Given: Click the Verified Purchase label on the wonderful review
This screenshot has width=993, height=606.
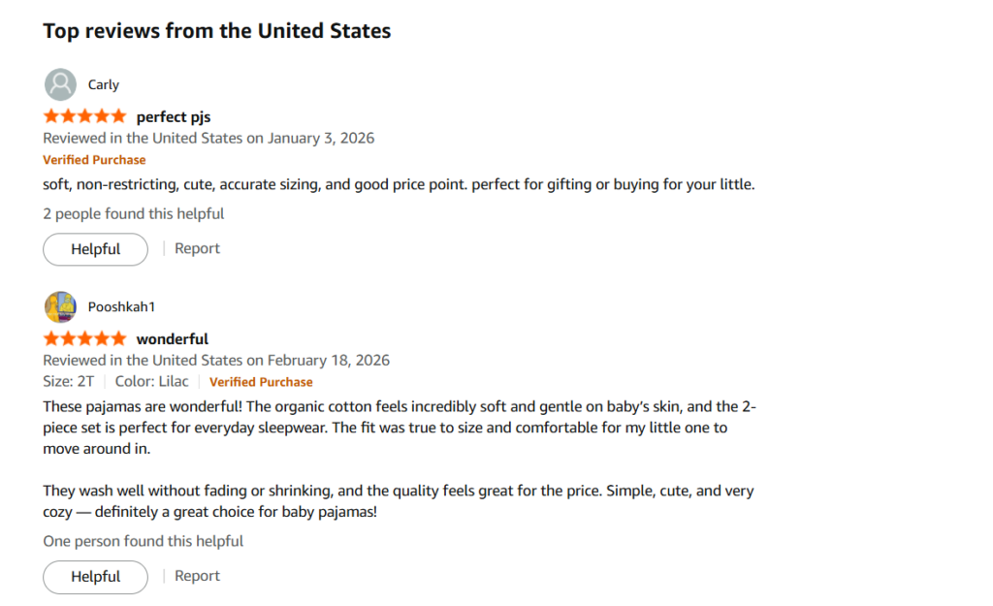Looking at the screenshot, I should pyautogui.click(x=261, y=382).
